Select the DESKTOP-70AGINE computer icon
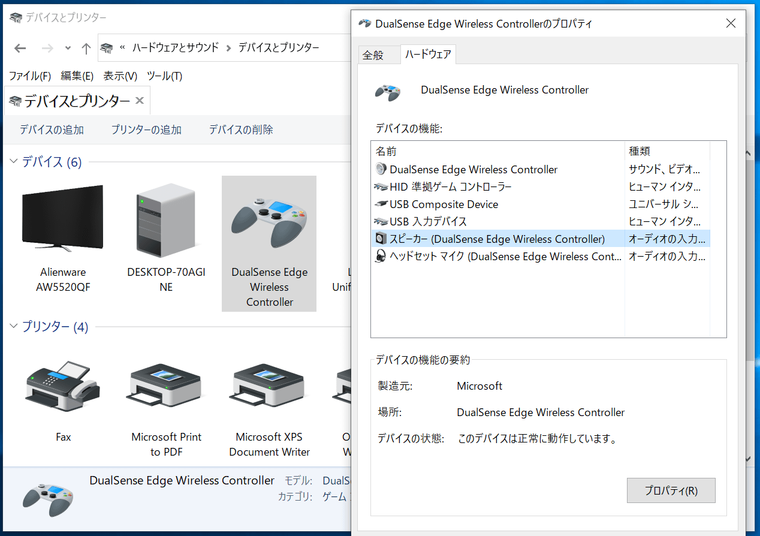 pos(166,221)
